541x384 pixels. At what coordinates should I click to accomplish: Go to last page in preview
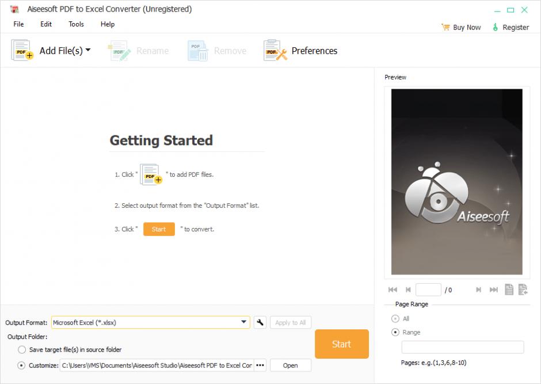pyautogui.click(x=494, y=290)
